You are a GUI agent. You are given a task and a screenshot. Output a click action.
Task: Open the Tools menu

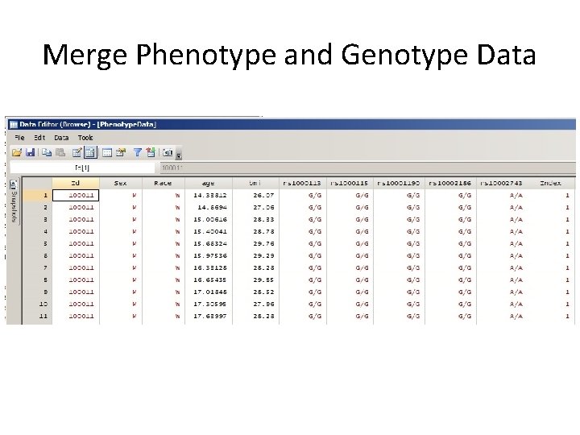point(85,138)
